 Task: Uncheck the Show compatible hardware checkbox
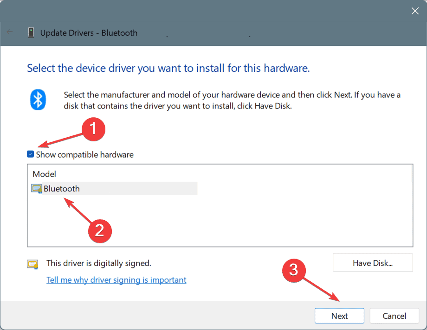(31, 154)
